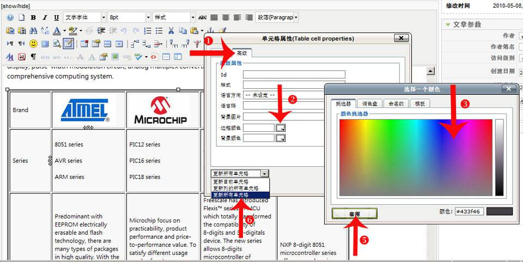
Task: Expand the text color dropdown arrow
Action: pos(64,31)
